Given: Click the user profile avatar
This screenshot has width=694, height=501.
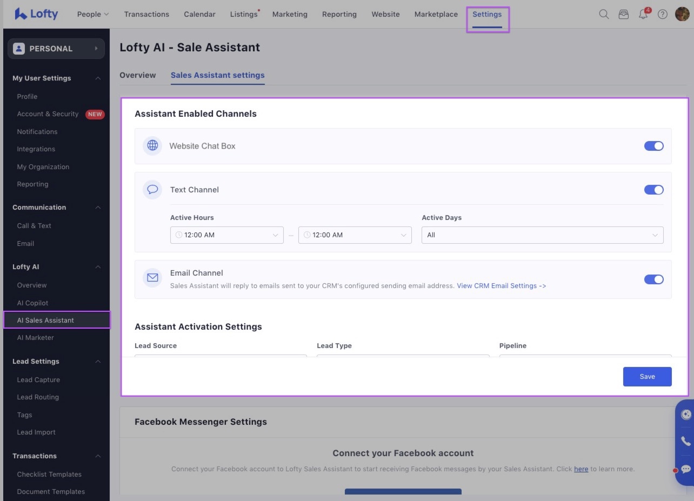Looking at the screenshot, I should tap(682, 15).
